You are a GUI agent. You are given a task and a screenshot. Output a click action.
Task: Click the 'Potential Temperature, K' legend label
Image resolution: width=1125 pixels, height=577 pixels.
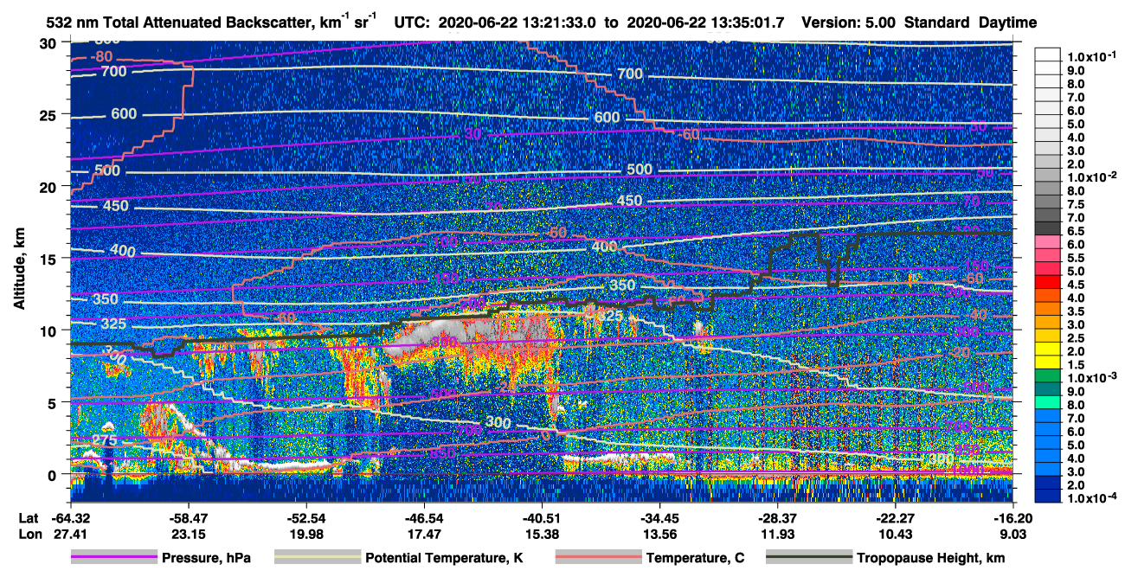point(444,558)
